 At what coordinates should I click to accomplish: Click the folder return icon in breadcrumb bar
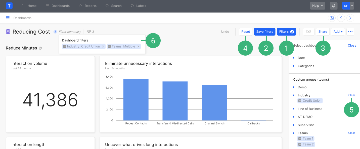pos(332,18)
